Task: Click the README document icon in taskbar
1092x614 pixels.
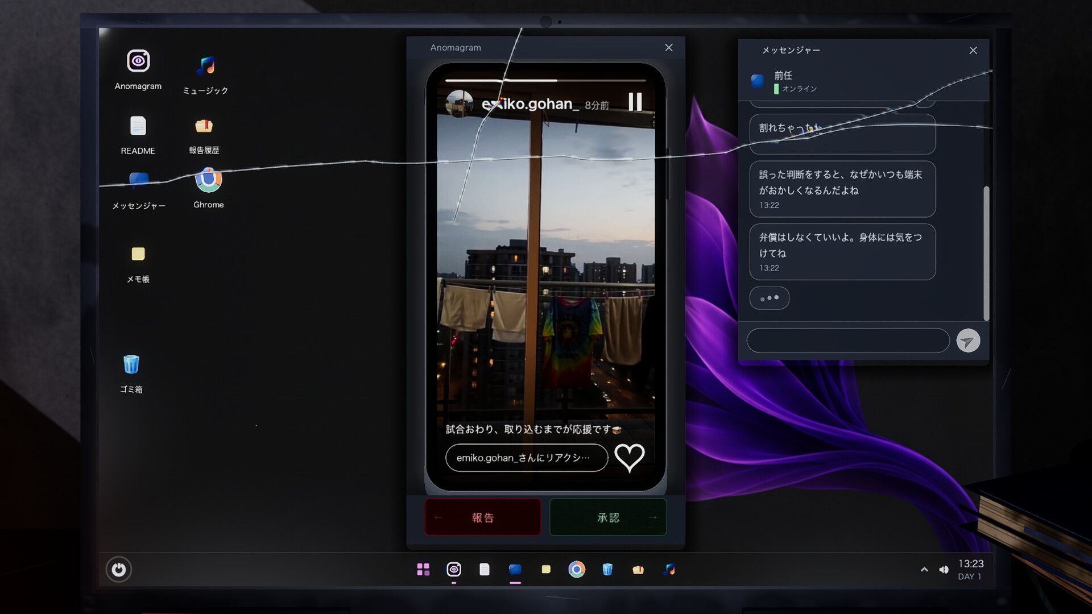Action: coord(485,569)
